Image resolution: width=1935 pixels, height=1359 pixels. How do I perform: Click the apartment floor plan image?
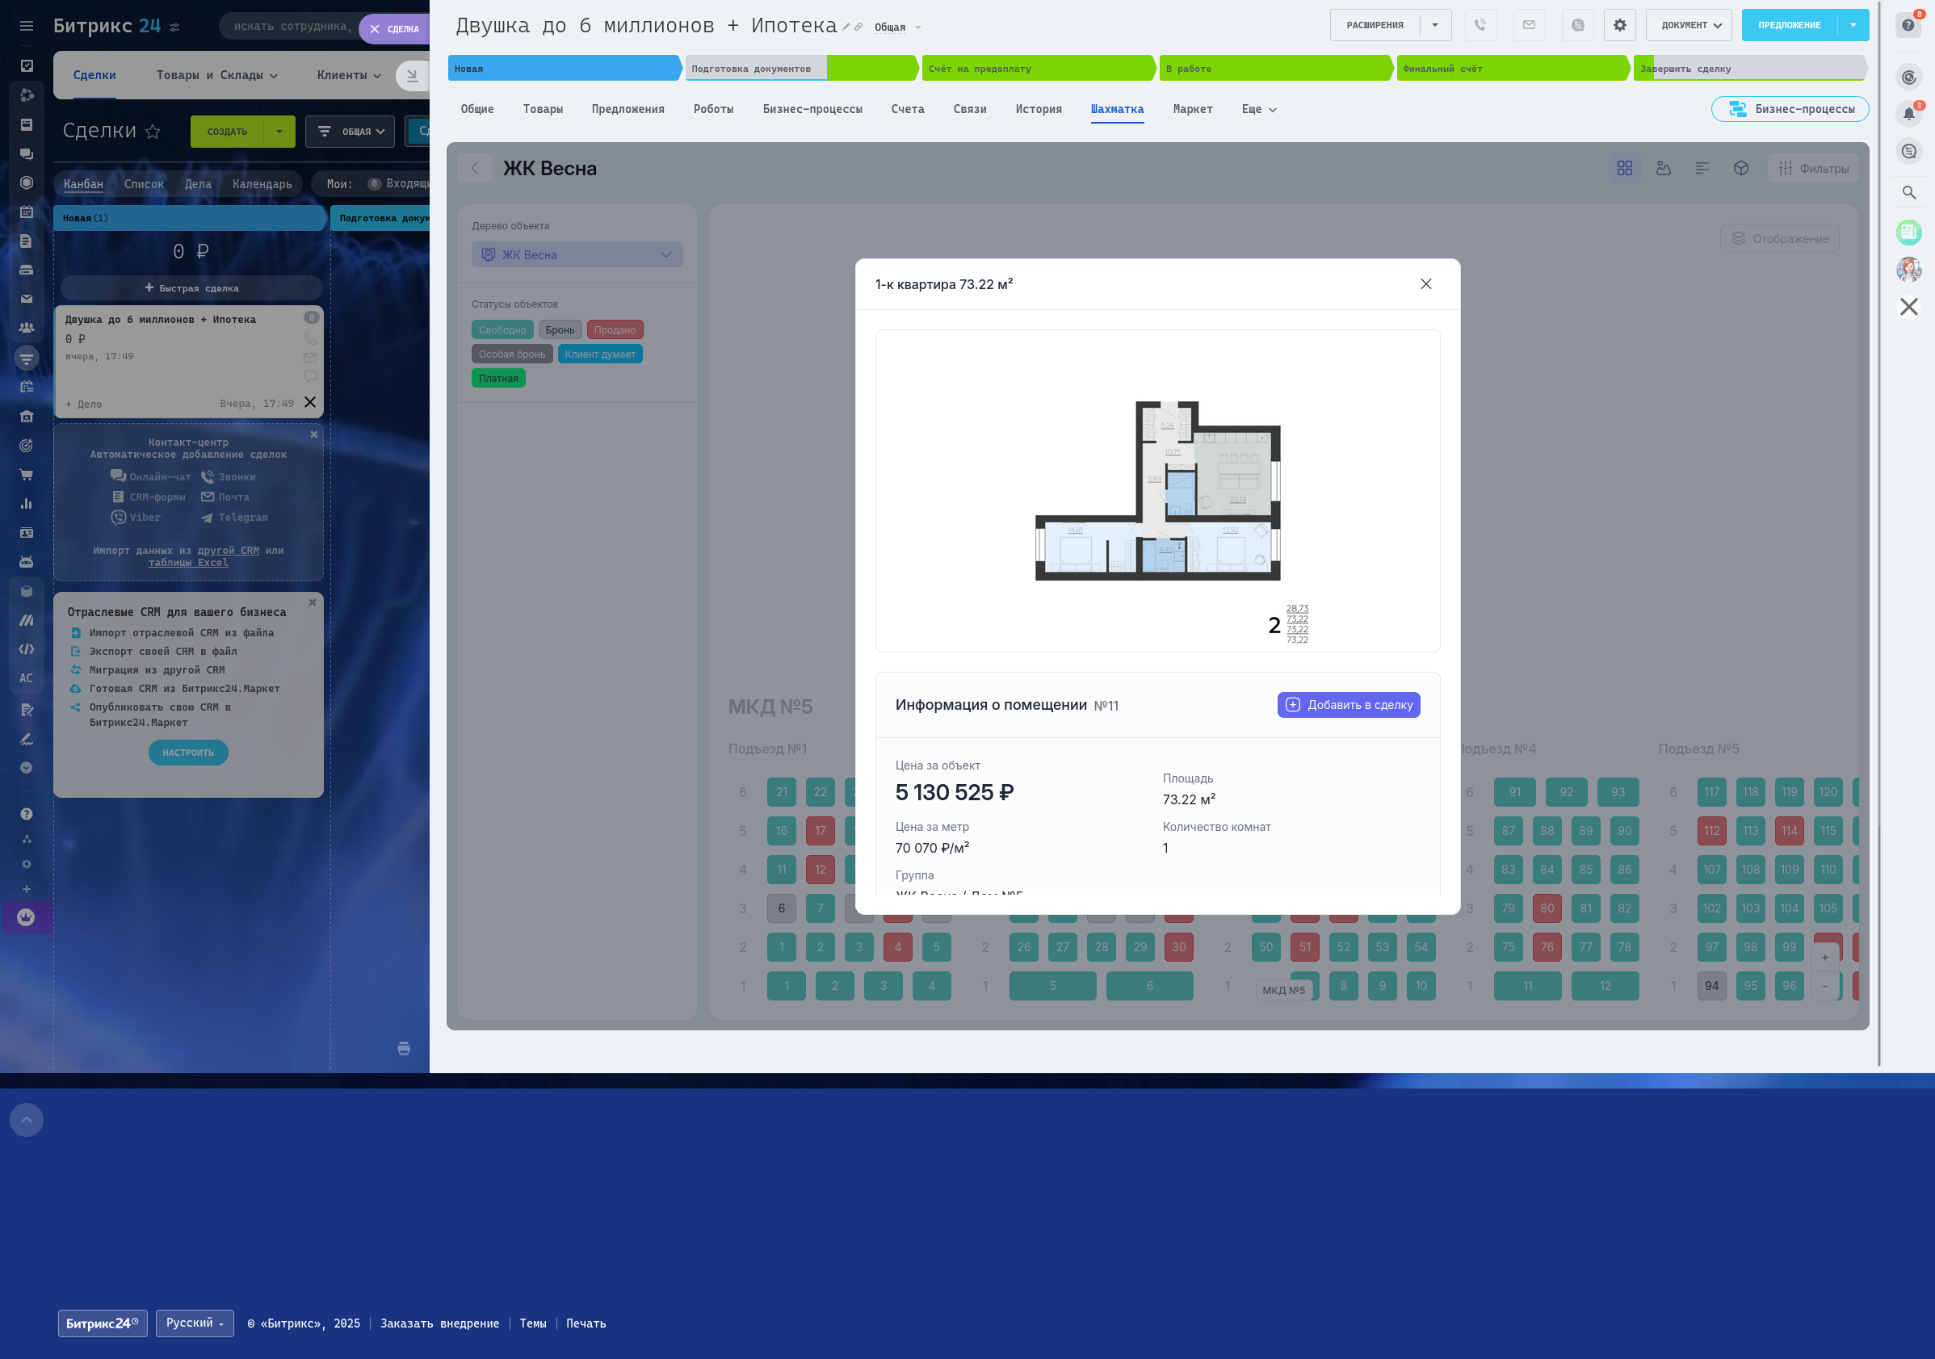click(1156, 491)
